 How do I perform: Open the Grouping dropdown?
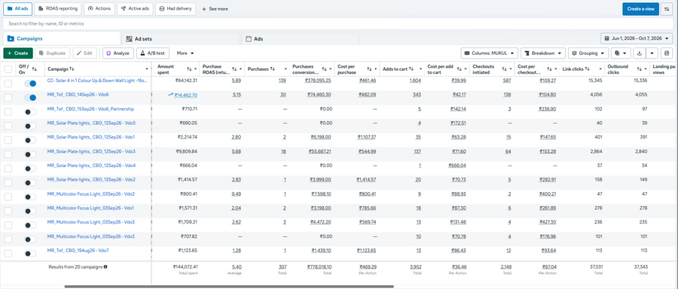tap(588, 53)
